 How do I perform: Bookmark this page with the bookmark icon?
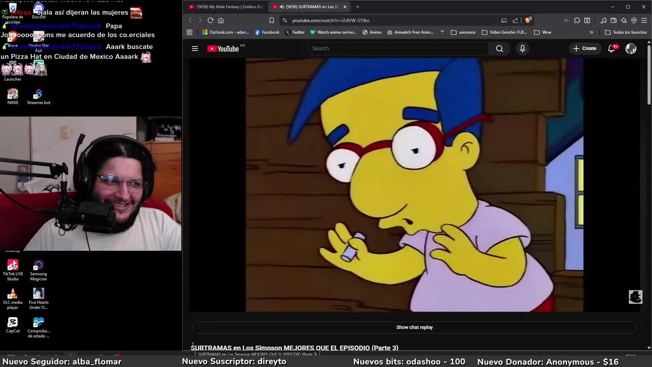[271, 20]
